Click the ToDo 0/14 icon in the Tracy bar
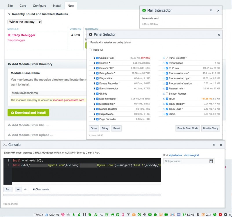The image size is (232, 217). coord(206,214)
